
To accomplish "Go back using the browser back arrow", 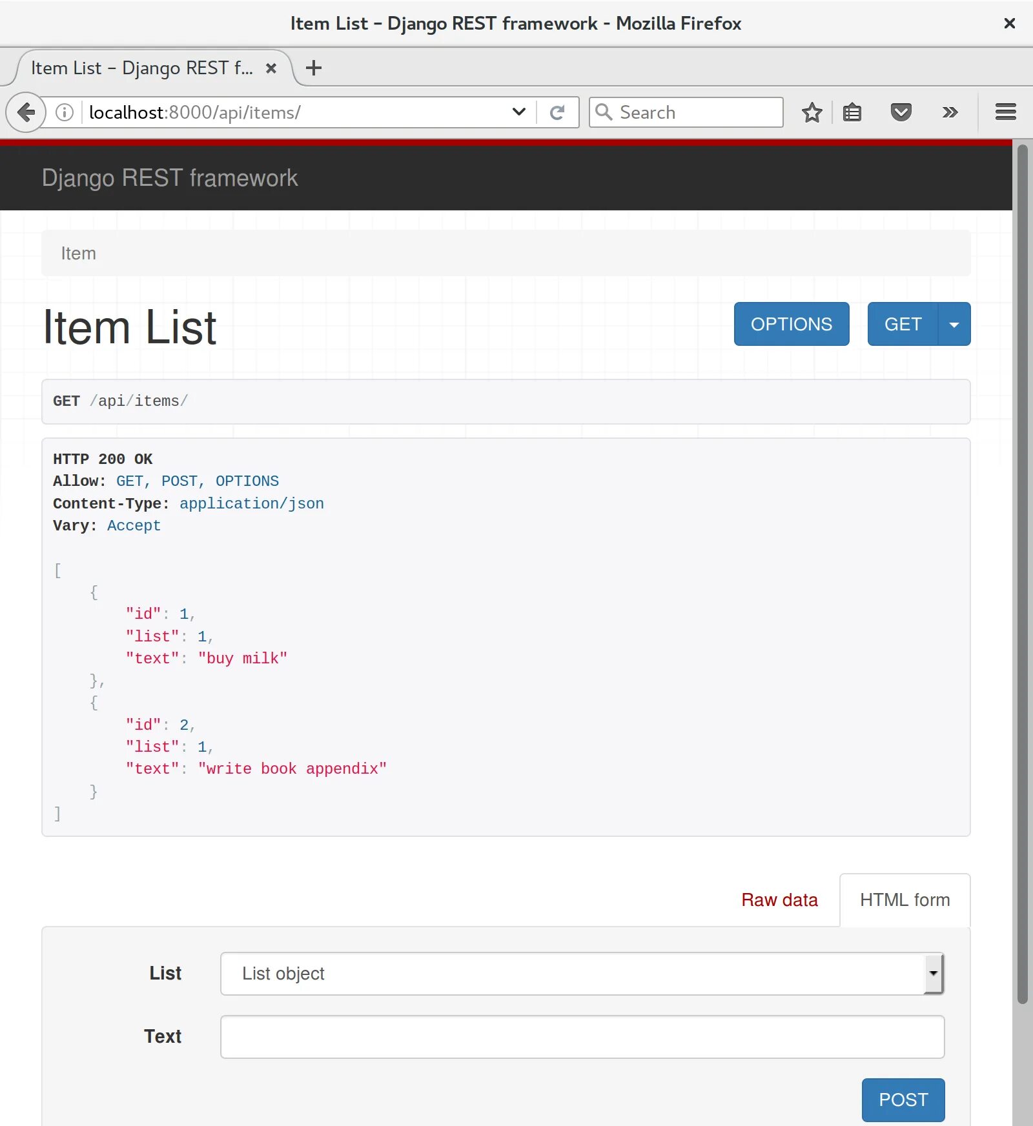I will (x=26, y=112).
